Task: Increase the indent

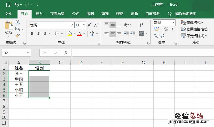Action: point(132,34)
